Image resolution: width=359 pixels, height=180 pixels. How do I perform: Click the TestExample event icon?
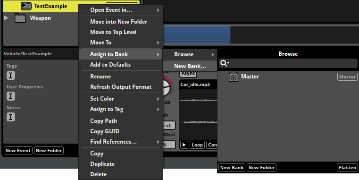(x=26, y=6)
